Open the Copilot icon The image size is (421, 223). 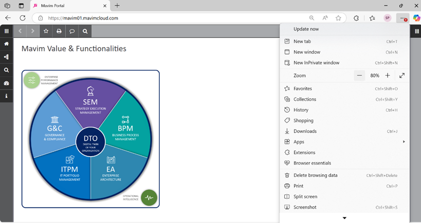(x=416, y=18)
